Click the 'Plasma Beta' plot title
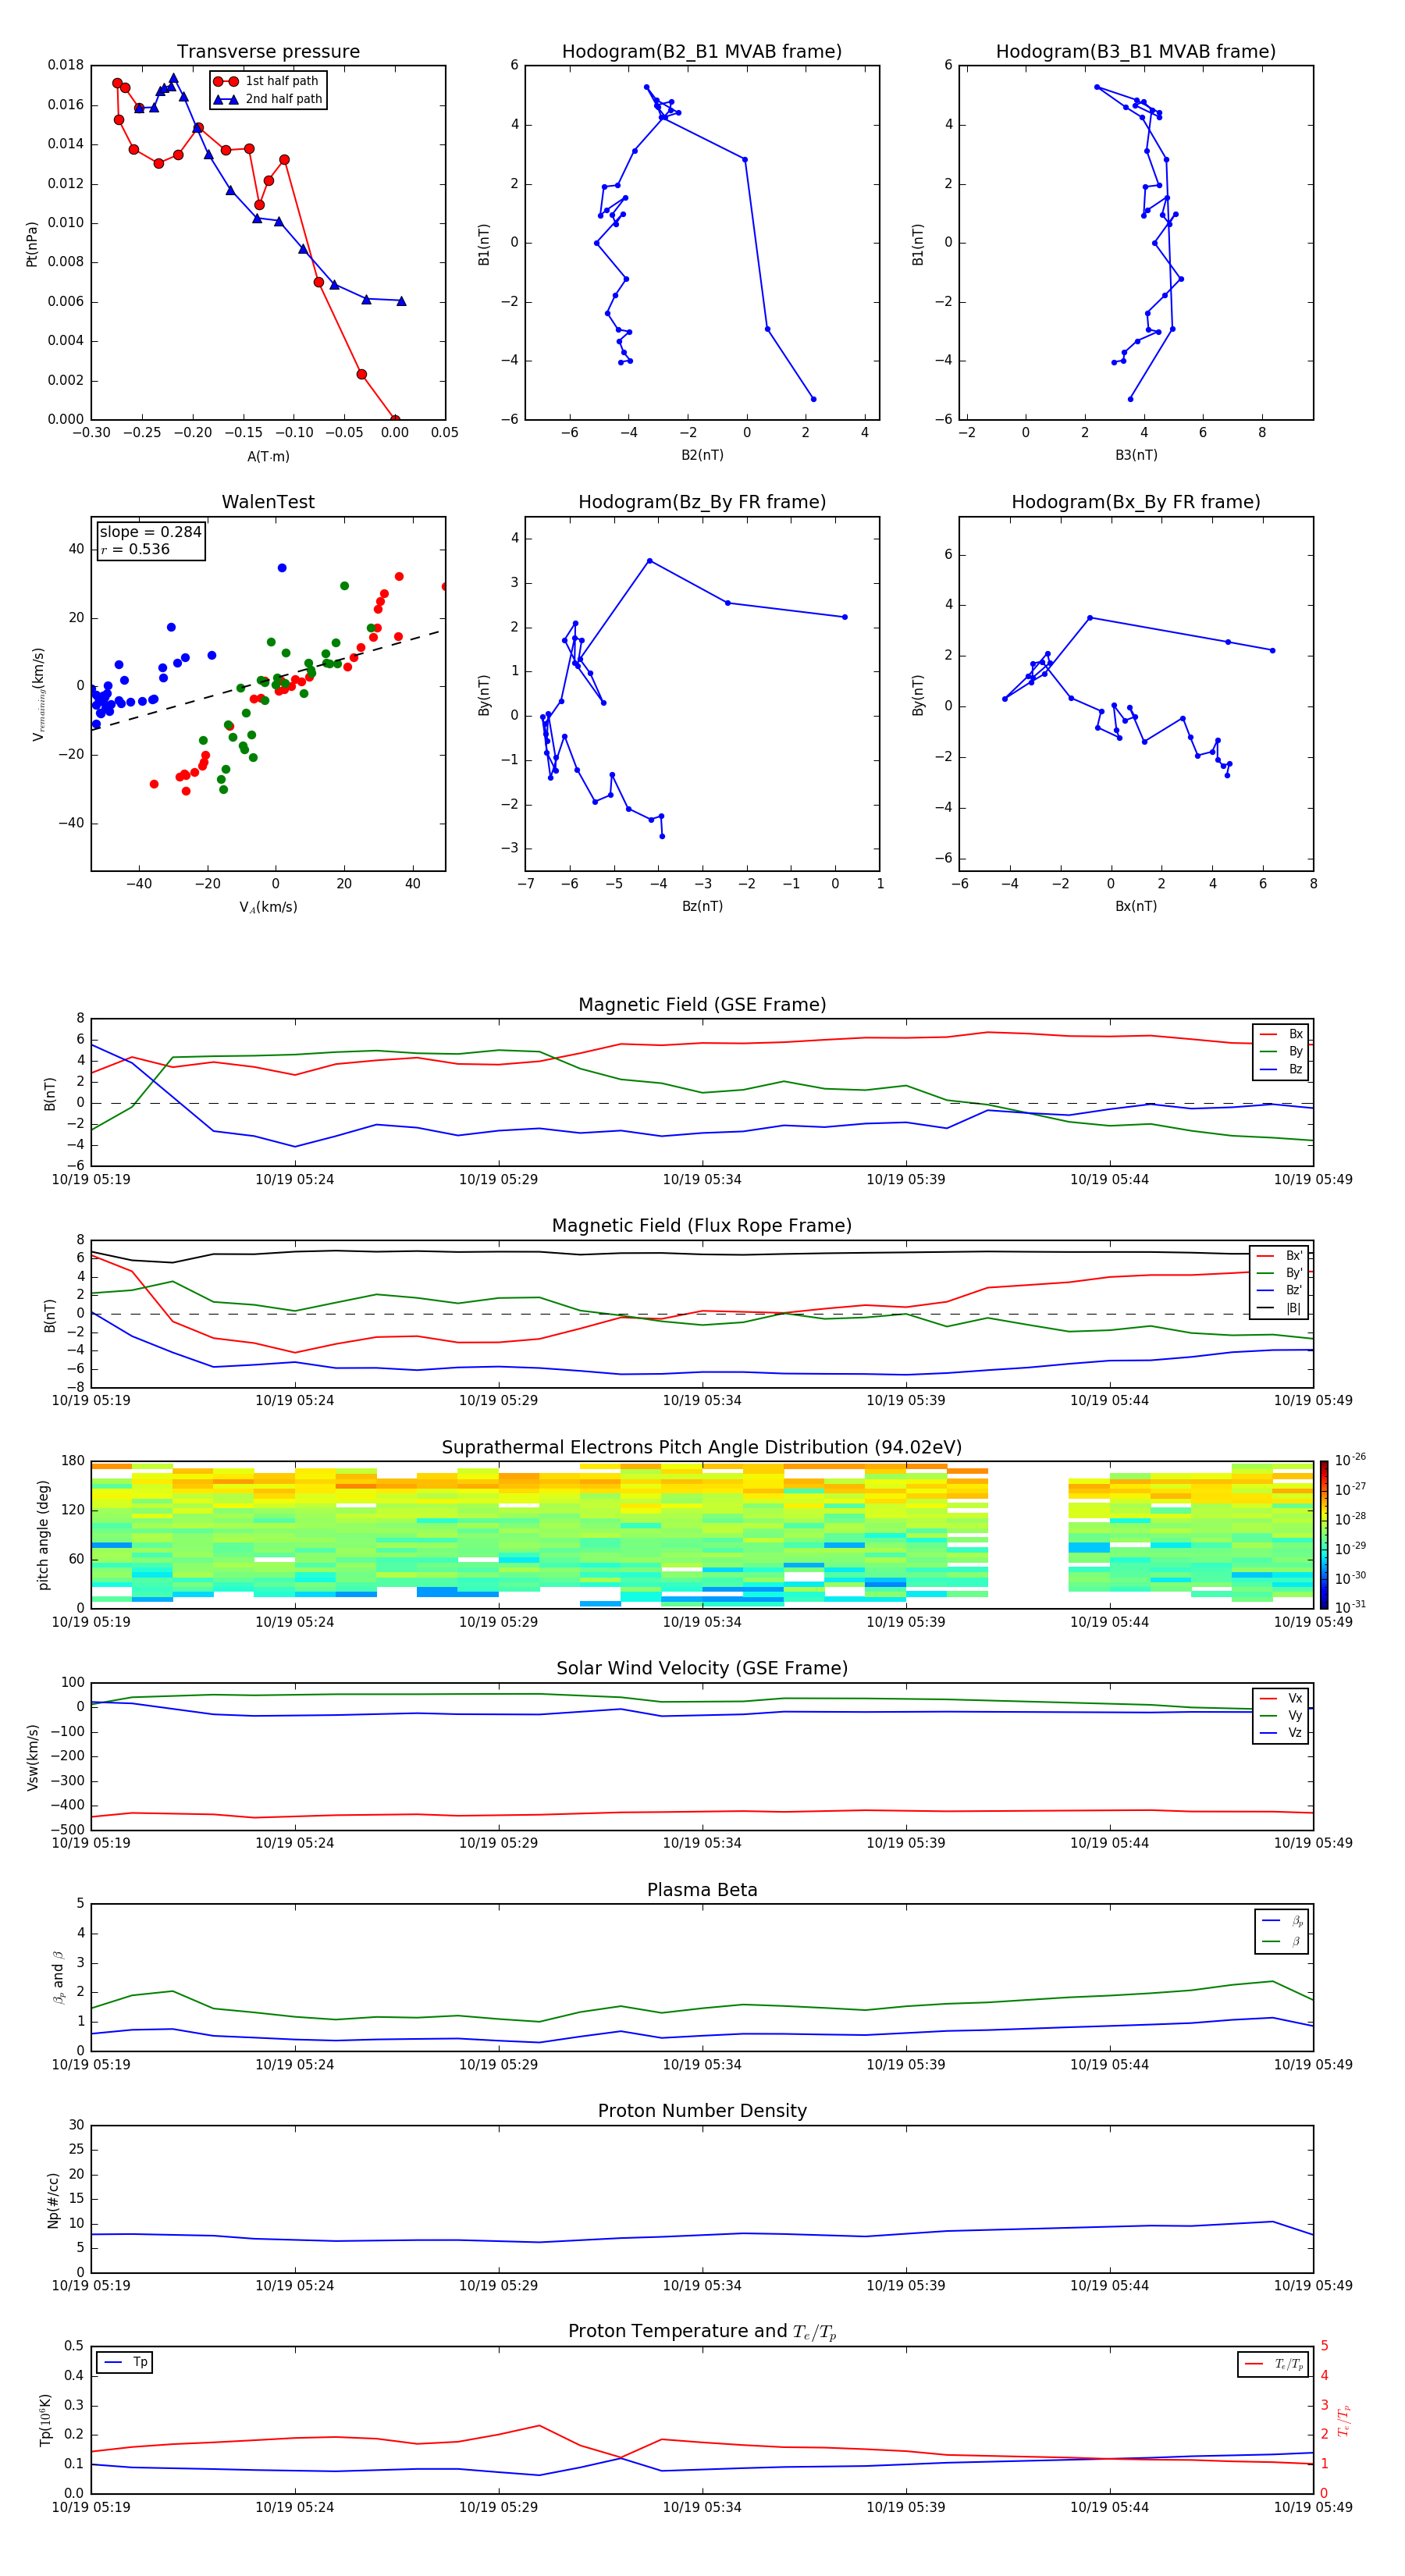This screenshot has width=1405, height=2576. [x=702, y=1891]
